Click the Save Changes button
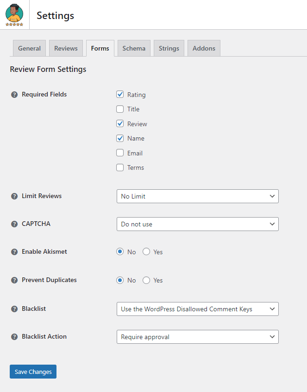Image resolution: width=307 pixels, height=392 pixels. (33, 372)
